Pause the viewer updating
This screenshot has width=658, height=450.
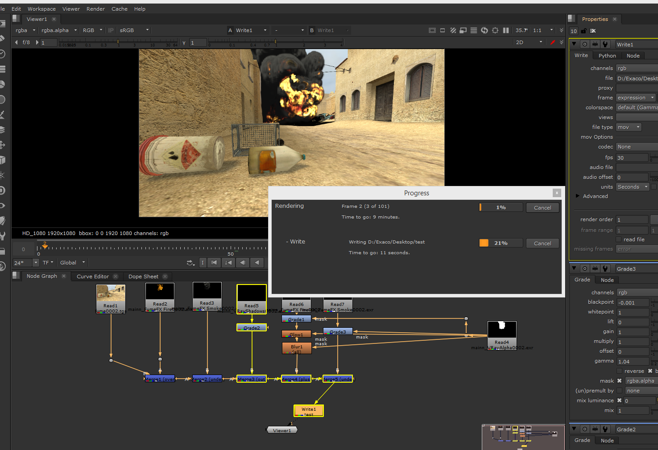(506, 30)
